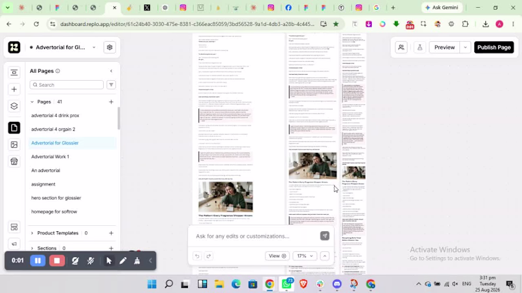Open the Windows Start menu
This screenshot has height=293, width=522.
click(x=152, y=284)
